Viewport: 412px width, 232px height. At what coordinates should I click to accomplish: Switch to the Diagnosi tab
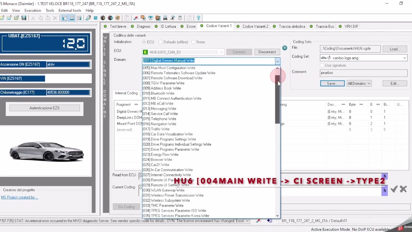pyautogui.click(x=140, y=26)
